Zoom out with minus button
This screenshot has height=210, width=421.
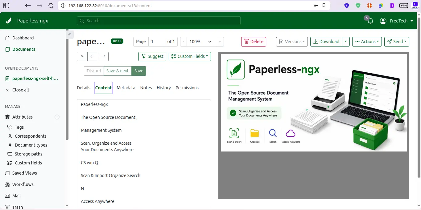coord(184,42)
